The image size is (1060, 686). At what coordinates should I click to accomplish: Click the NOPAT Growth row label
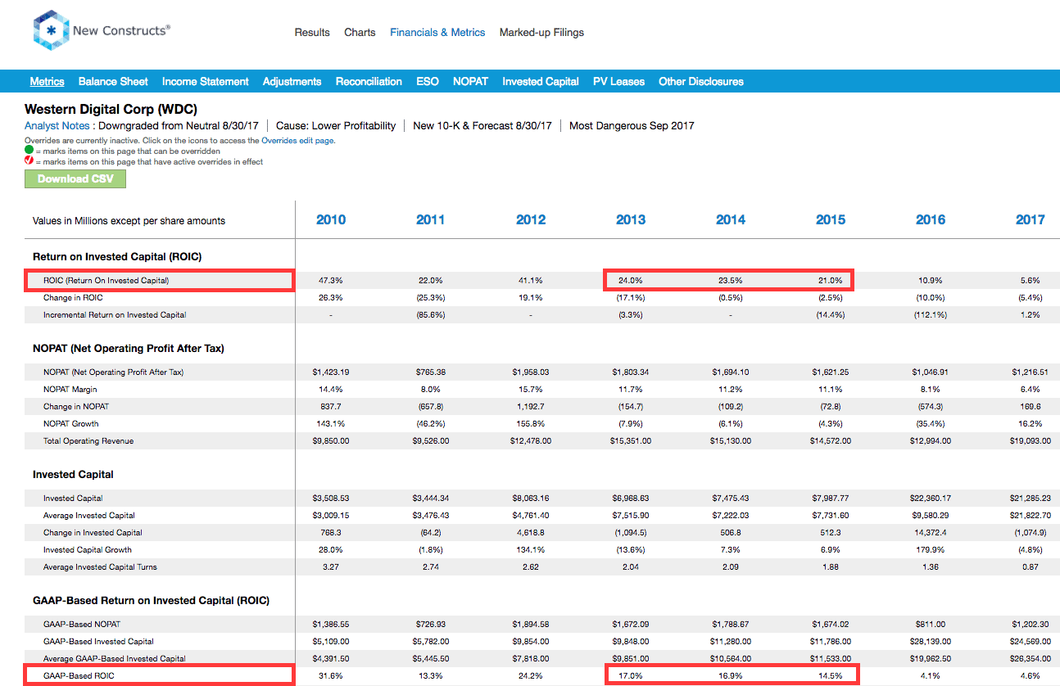pyautogui.click(x=71, y=423)
